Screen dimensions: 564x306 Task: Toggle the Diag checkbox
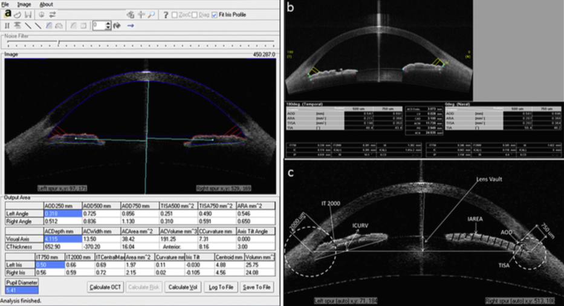click(x=194, y=14)
